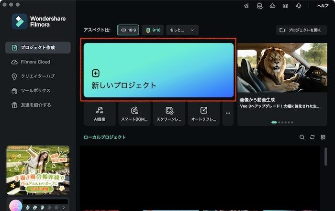Expand the もっと aspect ratio dropdown
This screenshot has height=211, width=335.
pyautogui.click(x=182, y=30)
